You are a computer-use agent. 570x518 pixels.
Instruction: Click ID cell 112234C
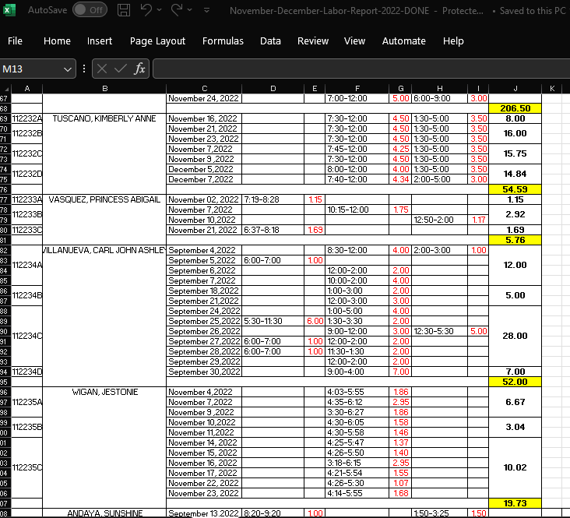(27, 337)
